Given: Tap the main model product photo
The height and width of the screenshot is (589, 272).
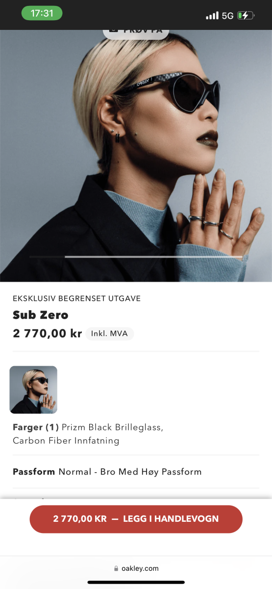Looking at the screenshot, I should [x=136, y=156].
